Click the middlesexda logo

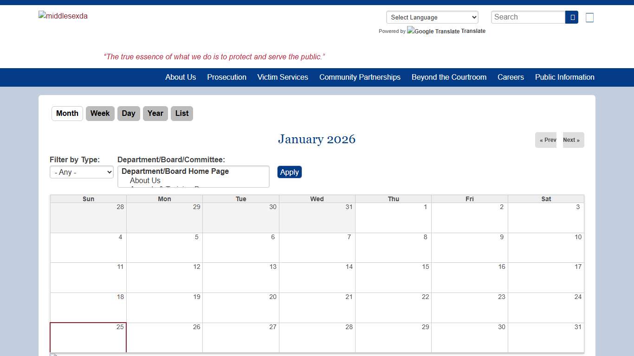[63, 16]
